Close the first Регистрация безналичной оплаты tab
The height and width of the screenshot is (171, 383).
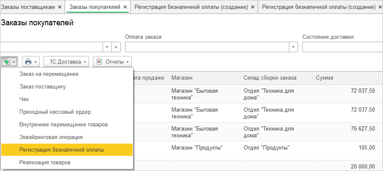(x=253, y=7)
